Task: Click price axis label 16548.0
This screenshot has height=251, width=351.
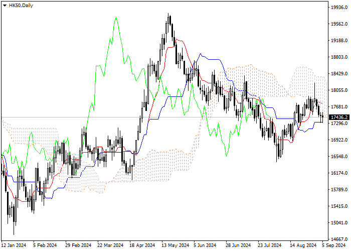Action: [x=339, y=157]
